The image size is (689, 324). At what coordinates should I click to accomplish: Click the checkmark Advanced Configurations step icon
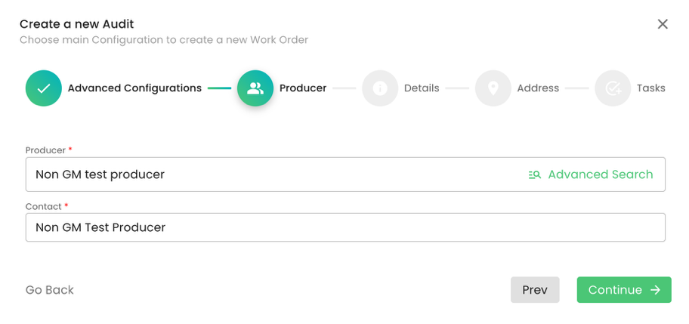click(x=44, y=88)
